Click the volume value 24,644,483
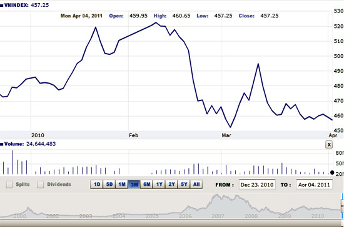Screen dimensions: 344x227 pos(41,144)
